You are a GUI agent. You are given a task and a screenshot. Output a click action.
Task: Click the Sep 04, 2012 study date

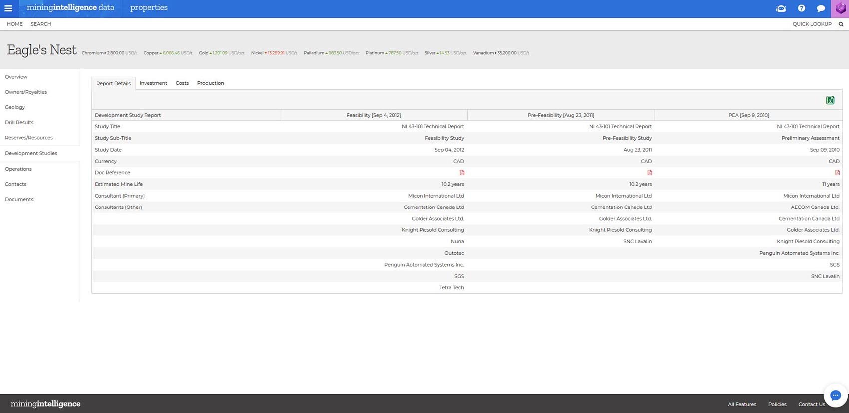coord(449,150)
